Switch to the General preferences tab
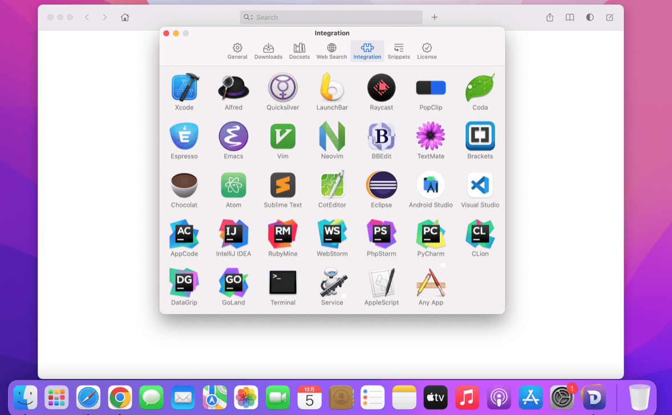The image size is (672, 415). click(x=237, y=51)
